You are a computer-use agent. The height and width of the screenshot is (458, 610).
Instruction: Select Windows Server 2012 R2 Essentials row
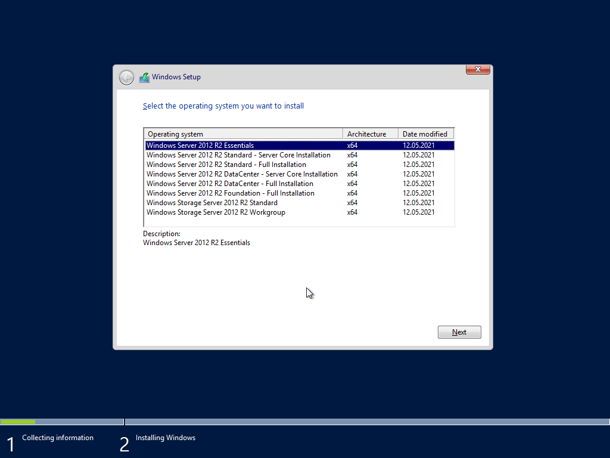300,146
